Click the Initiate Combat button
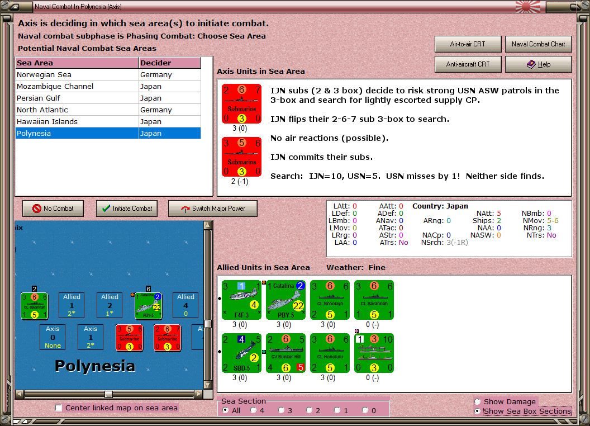590x426 pixels. [x=127, y=209]
